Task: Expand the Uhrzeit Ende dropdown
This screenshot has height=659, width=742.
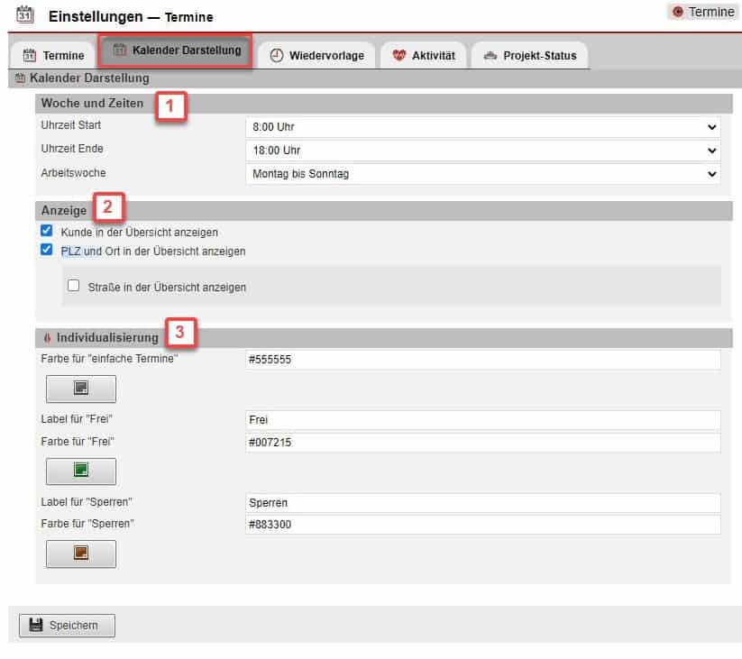Action: coord(482,151)
